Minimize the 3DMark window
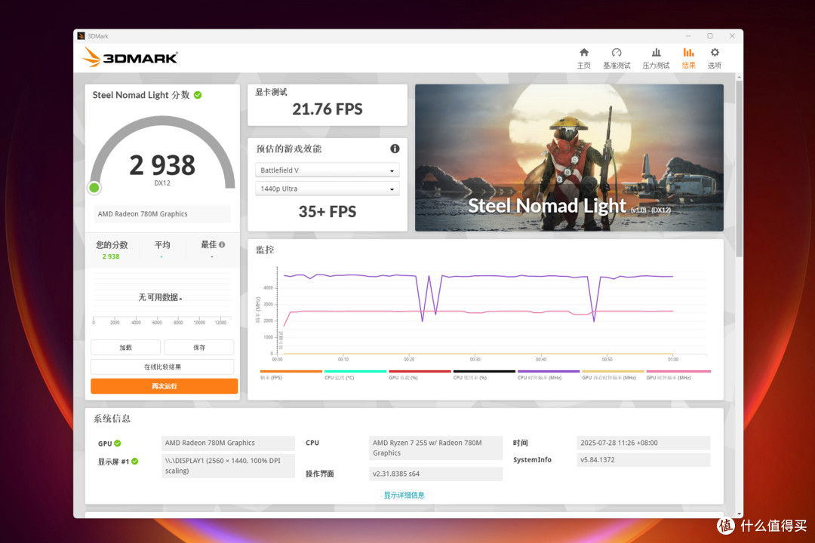This screenshot has height=543, width=815. 688,36
